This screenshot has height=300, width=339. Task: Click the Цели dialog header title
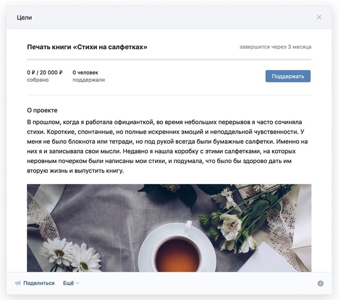coord(24,18)
